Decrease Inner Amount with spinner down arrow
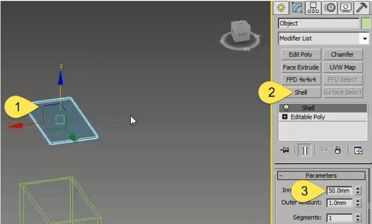 point(358,193)
